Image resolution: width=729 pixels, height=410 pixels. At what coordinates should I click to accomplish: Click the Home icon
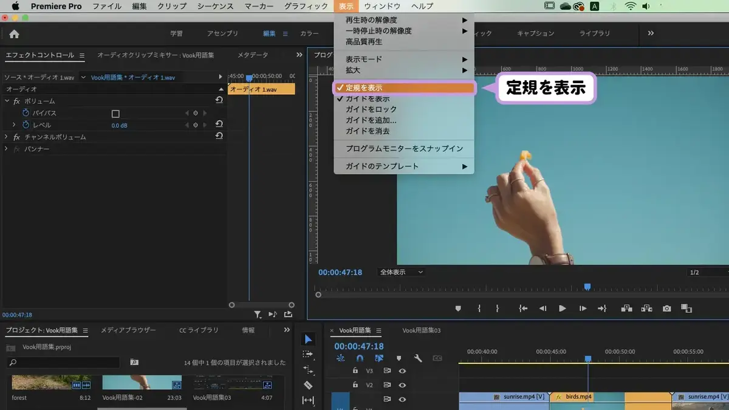pyautogui.click(x=14, y=34)
